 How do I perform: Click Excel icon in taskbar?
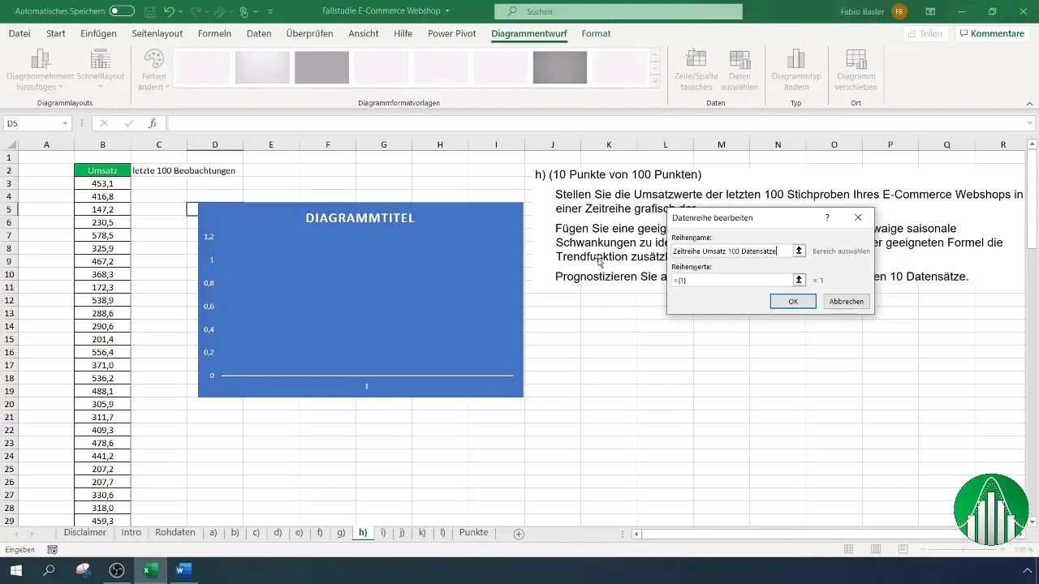[150, 570]
